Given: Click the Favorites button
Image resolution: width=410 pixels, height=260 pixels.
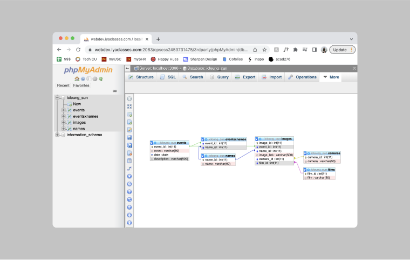Looking at the screenshot, I should click(81, 85).
